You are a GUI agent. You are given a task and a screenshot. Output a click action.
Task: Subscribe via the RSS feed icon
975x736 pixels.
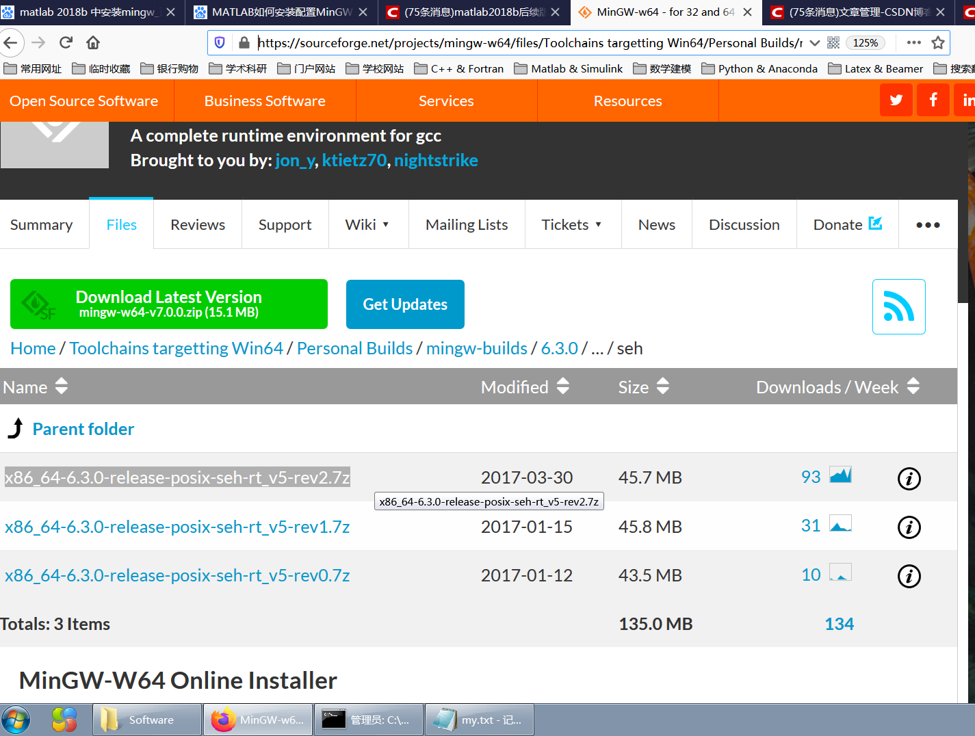[x=898, y=306]
